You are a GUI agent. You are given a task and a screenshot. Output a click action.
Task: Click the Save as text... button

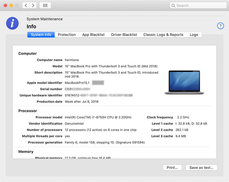[202, 167]
